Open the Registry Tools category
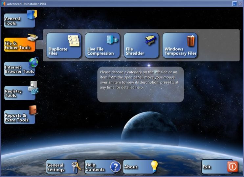 coord(20,93)
